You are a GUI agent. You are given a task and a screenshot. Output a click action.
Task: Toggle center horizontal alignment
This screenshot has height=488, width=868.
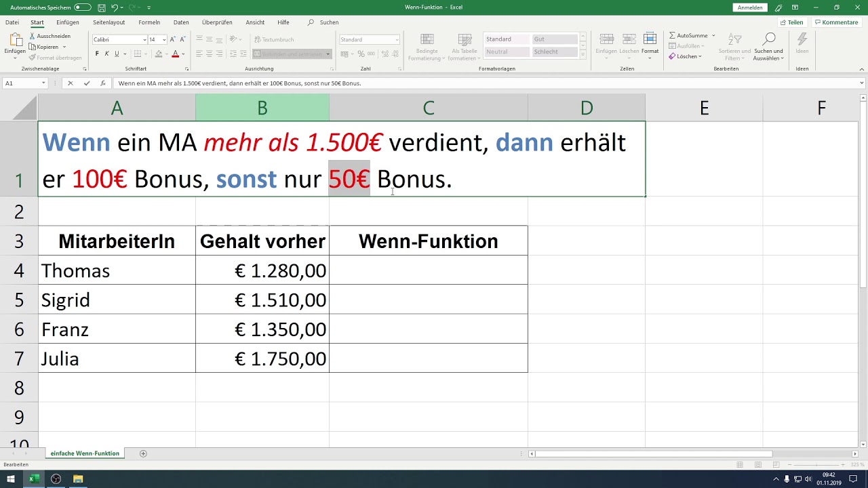[210, 54]
